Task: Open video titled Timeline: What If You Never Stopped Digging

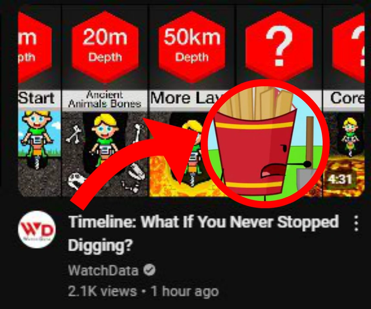Action: click(203, 233)
